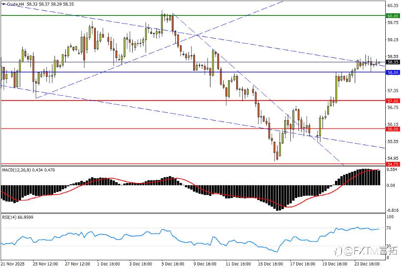
Task: Click the red 54.75 price tag
Action: [x=393, y=164]
